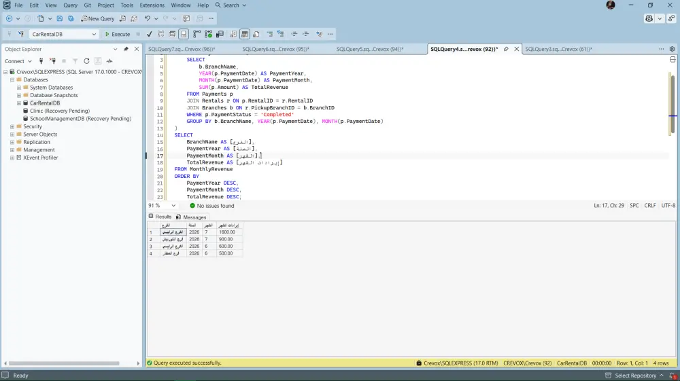Expand the CarRentalDB database node

pyautogui.click(x=19, y=103)
